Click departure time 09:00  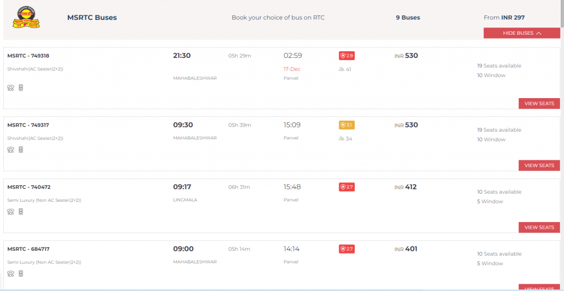pos(183,249)
